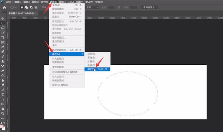Select the Type tool
Image resolution: width=223 pixels, height=132 pixels.
pos(3,95)
